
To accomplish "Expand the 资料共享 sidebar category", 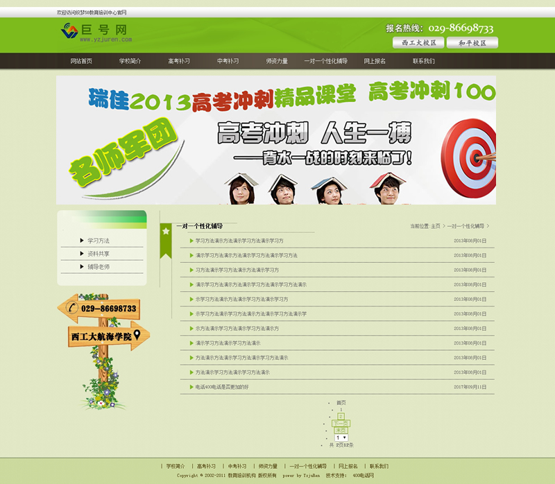I will tap(99, 254).
